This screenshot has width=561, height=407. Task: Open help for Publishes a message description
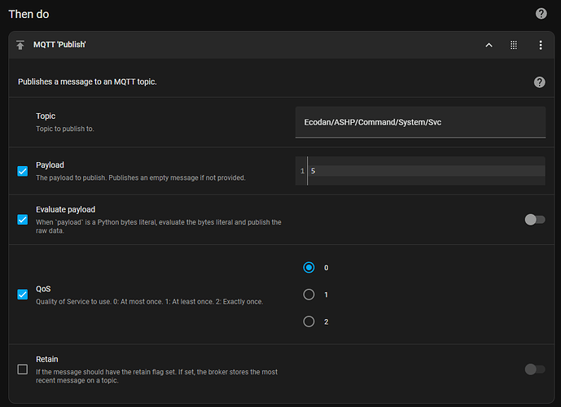(x=540, y=82)
